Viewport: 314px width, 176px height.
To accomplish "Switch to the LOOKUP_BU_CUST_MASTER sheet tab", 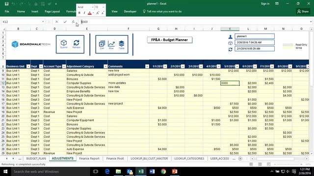I will tap(149, 158).
